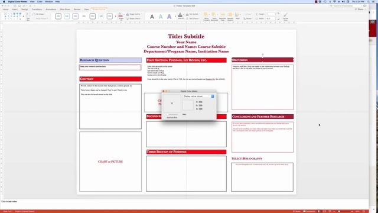The image size is (378, 213).
Task: Expand the shape styles gallery
Action: [x=116, y=17]
